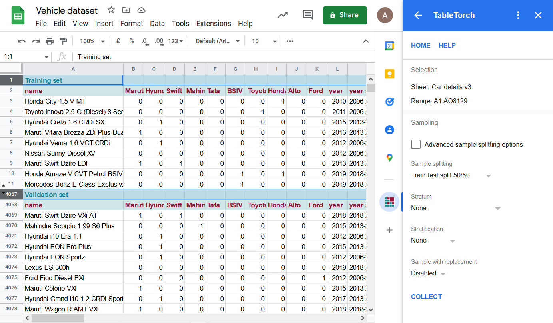Select cell 'Lexus ES 300h'
The width and height of the screenshot is (553, 323).
pos(73,267)
